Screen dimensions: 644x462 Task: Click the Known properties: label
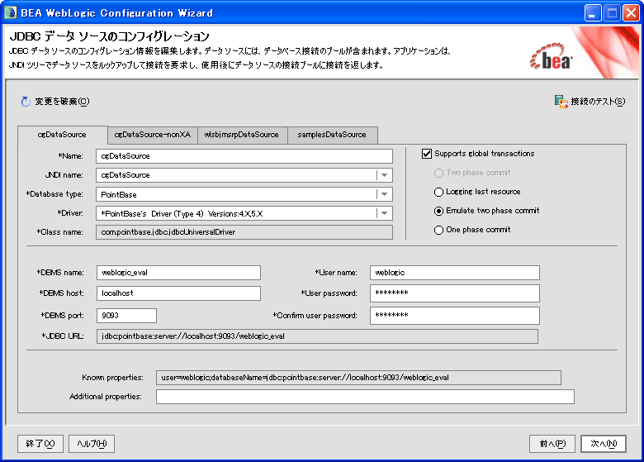pyautogui.click(x=112, y=378)
